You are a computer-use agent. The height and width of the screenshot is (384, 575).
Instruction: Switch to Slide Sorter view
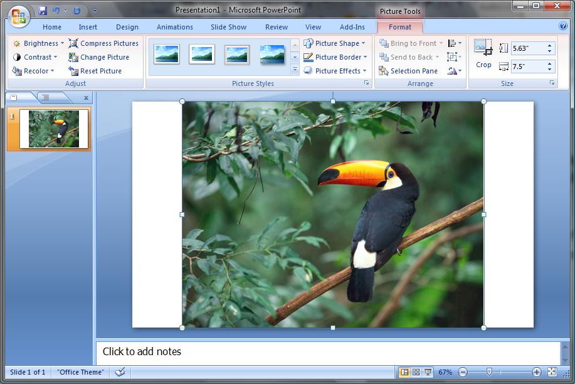(416, 372)
